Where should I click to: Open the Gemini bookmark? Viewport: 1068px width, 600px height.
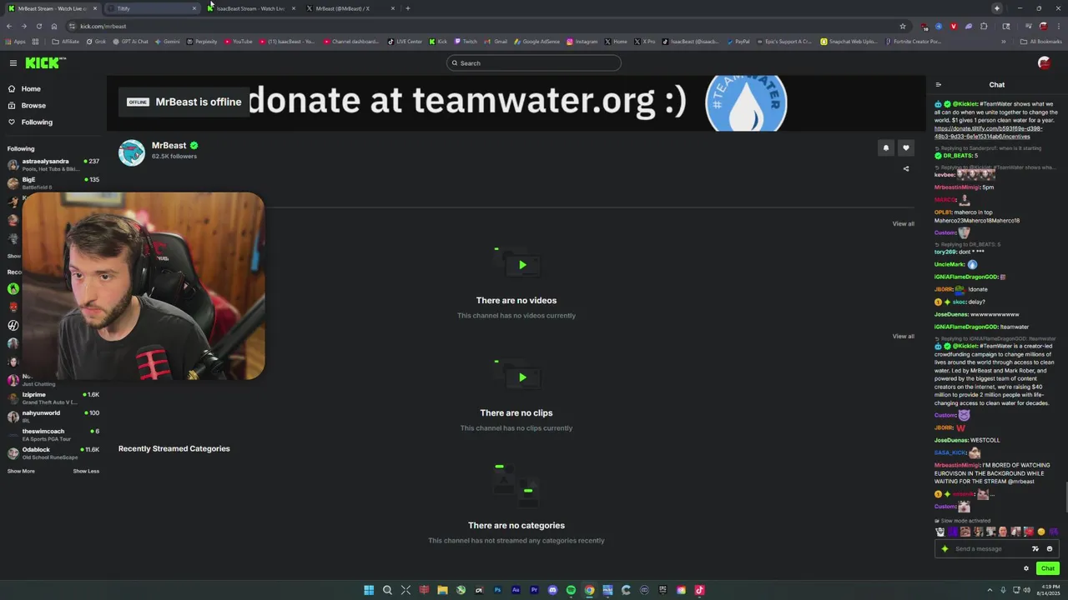point(167,41)
